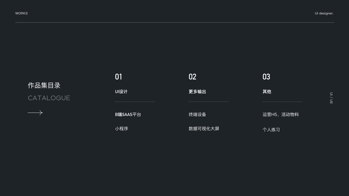Click the dotted divider under UI设计
The height and width of the screenshot is (196, 349).
pos(135,102)
